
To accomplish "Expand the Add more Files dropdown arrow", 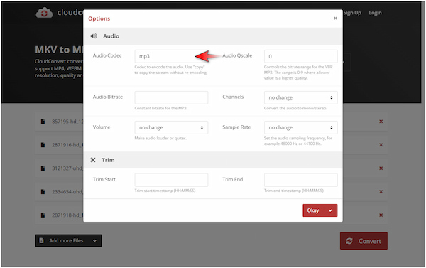I will pyautogui.click(x=94, y=240).
